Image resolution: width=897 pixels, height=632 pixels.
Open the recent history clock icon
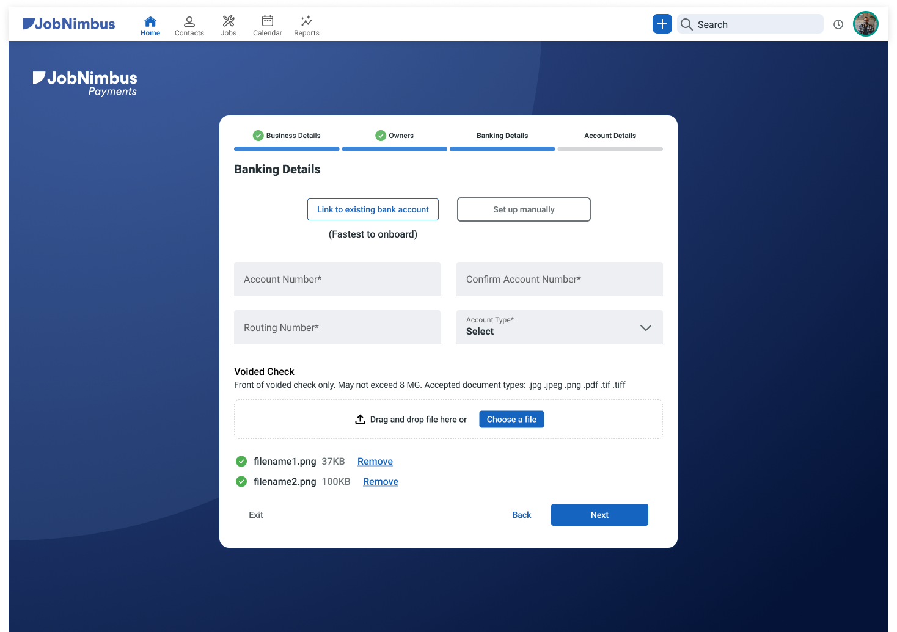click(x=838, y=24)
